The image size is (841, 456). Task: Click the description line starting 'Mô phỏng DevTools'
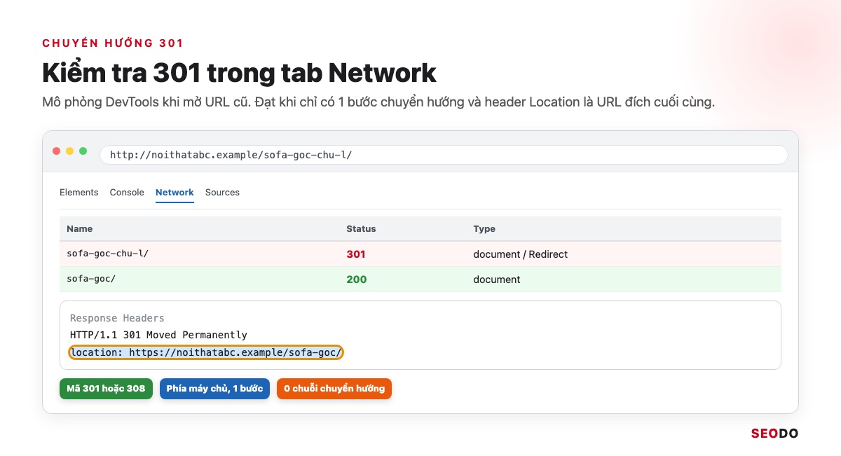378,102
